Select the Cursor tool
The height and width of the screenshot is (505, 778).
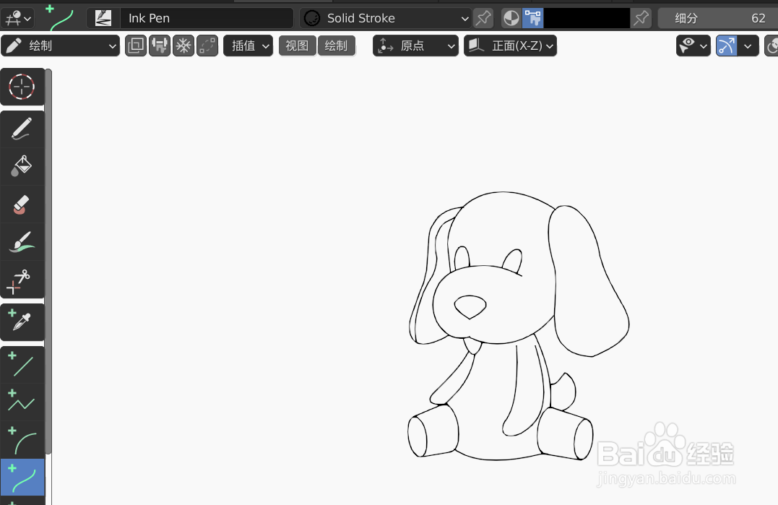point(22,87)
